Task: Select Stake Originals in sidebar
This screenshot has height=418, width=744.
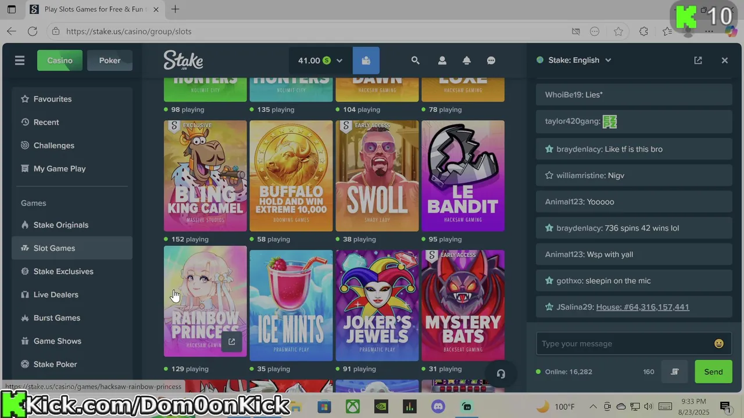Action: coord(72,225)
